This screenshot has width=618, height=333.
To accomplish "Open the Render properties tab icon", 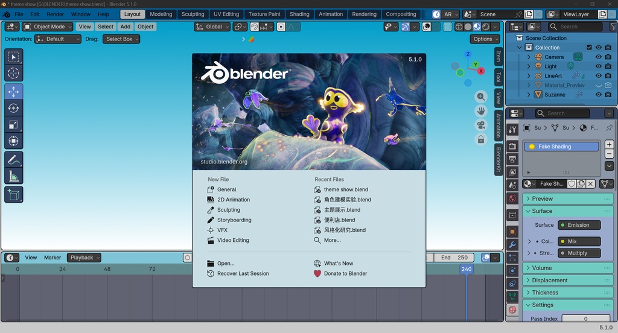I will 512,147.
